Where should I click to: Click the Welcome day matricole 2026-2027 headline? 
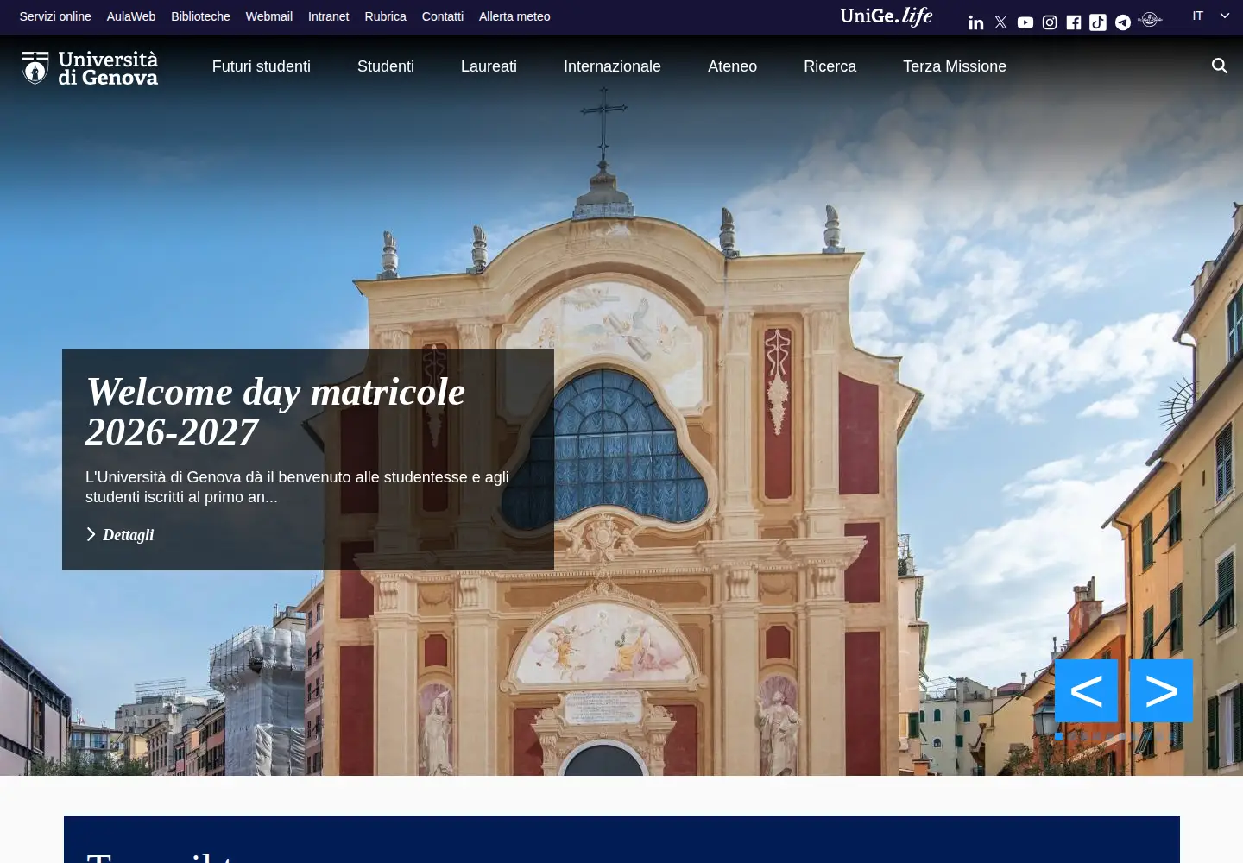pyautogui.click(x=275, y=412)
